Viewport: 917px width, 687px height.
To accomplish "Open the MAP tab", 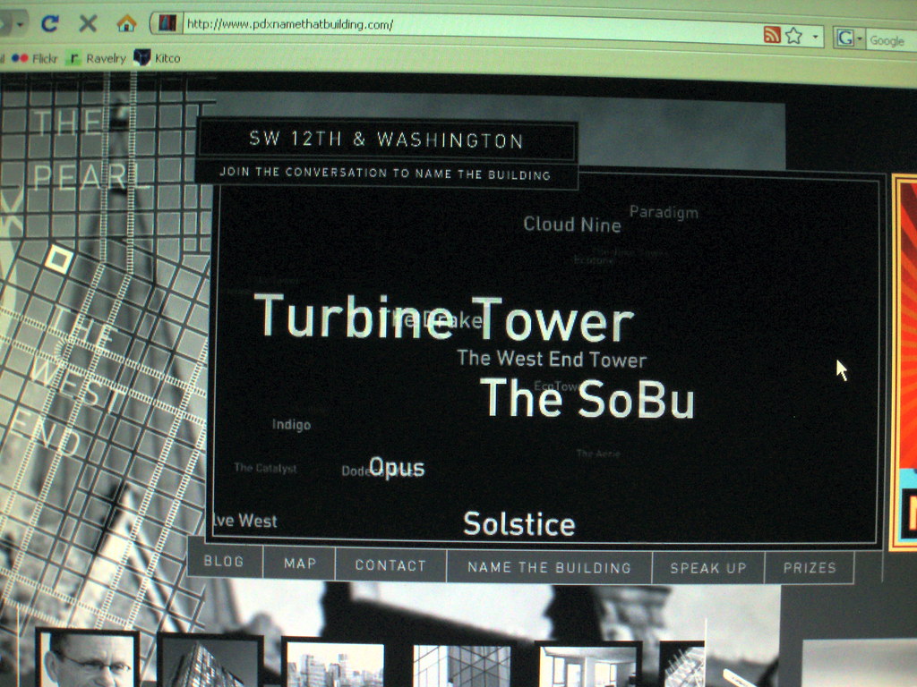I will pos(299,564).
